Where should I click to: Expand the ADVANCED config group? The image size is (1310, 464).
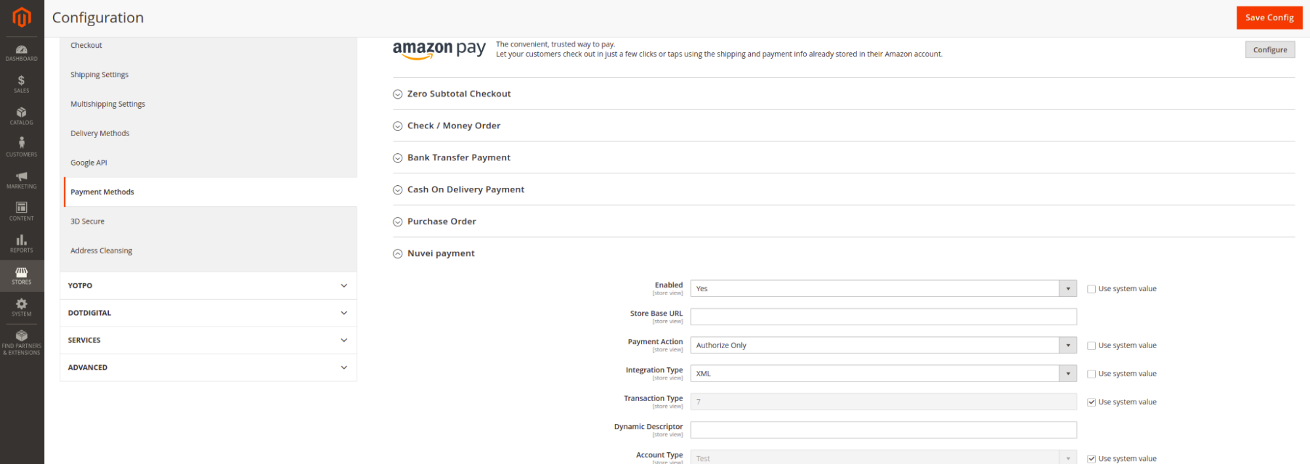point(208,367)
